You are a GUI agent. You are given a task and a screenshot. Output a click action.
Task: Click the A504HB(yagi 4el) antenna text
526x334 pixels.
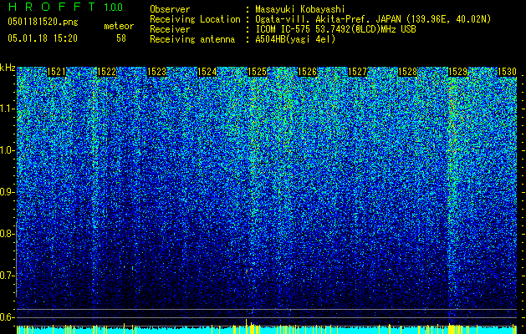point(295,39)
